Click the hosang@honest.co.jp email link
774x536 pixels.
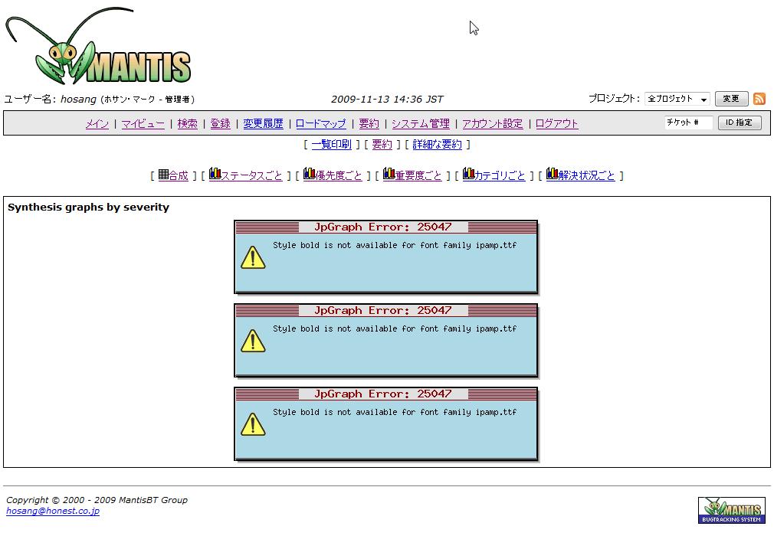point(53,511)
